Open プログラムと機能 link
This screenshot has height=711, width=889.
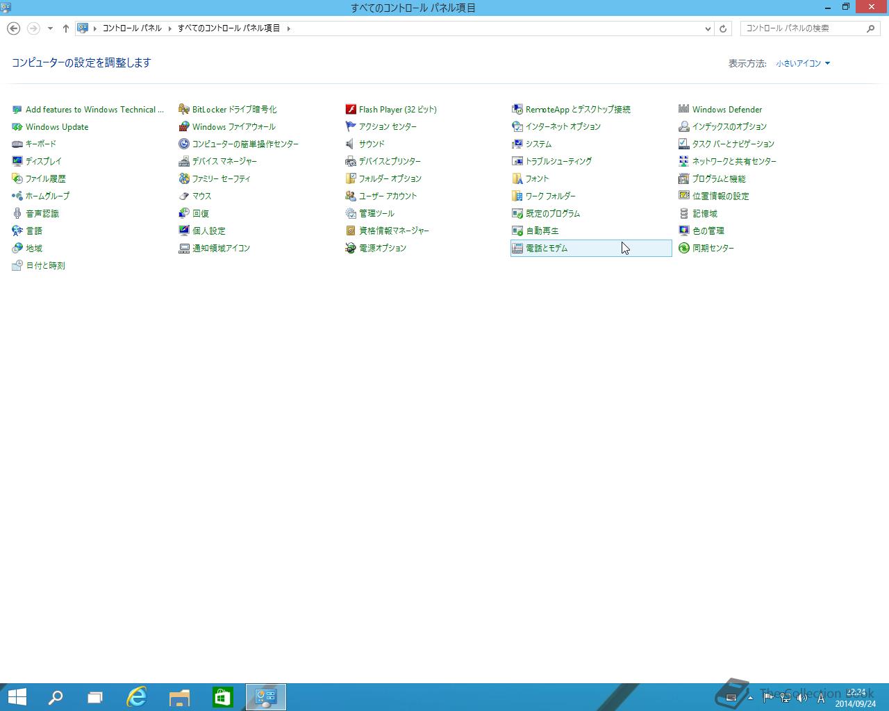(718, 178)
